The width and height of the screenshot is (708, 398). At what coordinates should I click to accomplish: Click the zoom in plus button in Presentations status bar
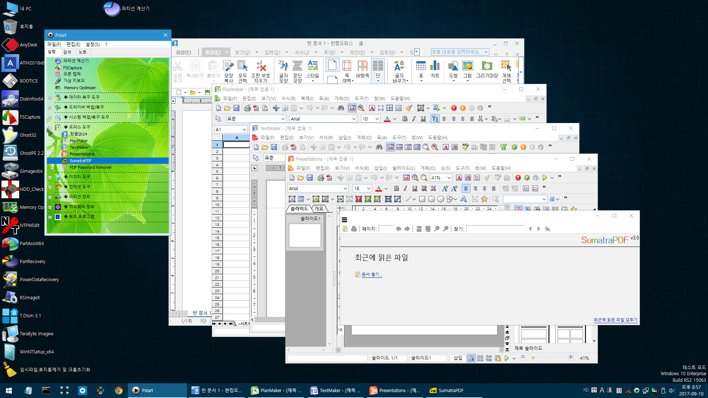[570, 358]
